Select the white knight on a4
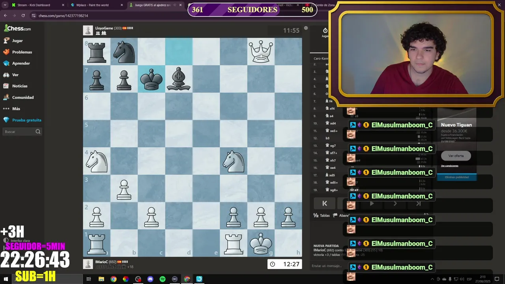Image resolution: width=505 pixels, height=284 pixels. coord(97,161)
